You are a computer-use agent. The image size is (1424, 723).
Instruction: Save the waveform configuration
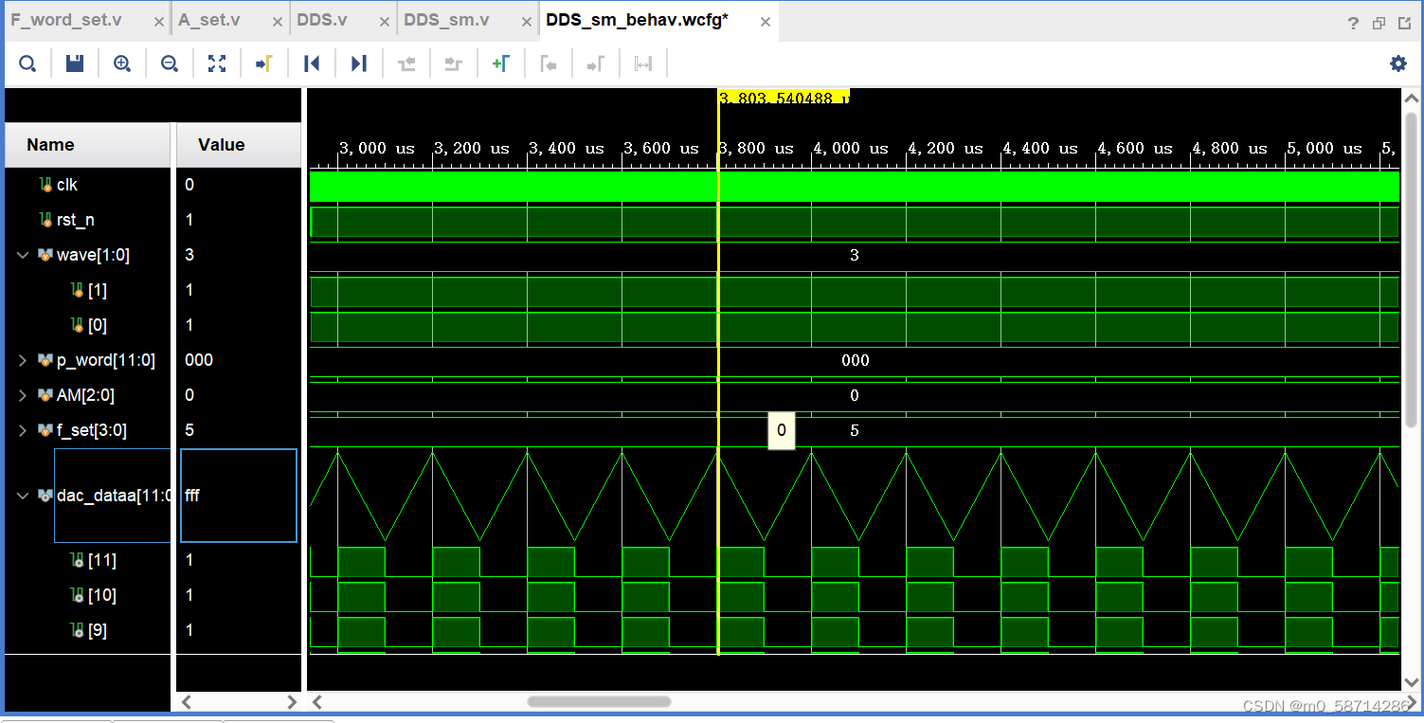[75, 63]
